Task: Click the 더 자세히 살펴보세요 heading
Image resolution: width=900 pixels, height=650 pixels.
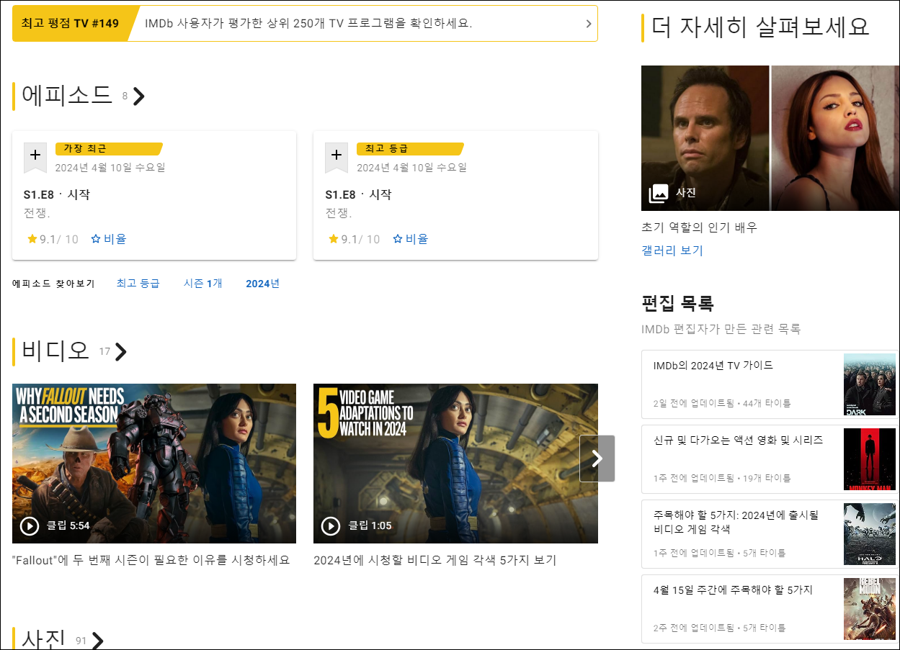Action: pos(760,27)
